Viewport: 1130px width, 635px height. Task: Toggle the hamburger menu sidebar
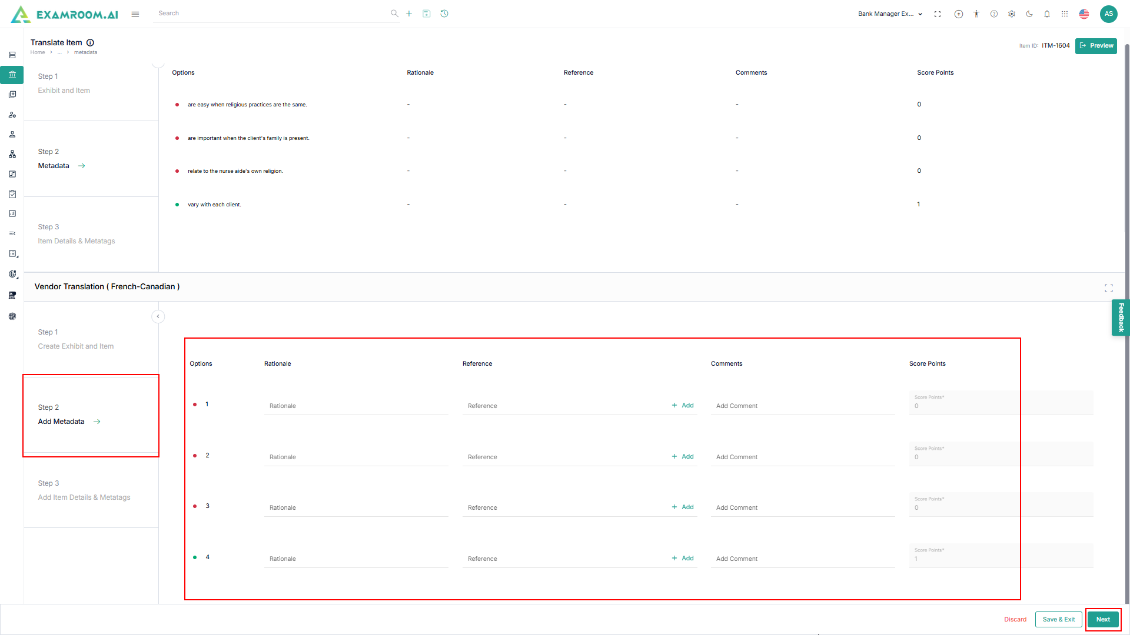pyautogui.click(x=135, y=14)
